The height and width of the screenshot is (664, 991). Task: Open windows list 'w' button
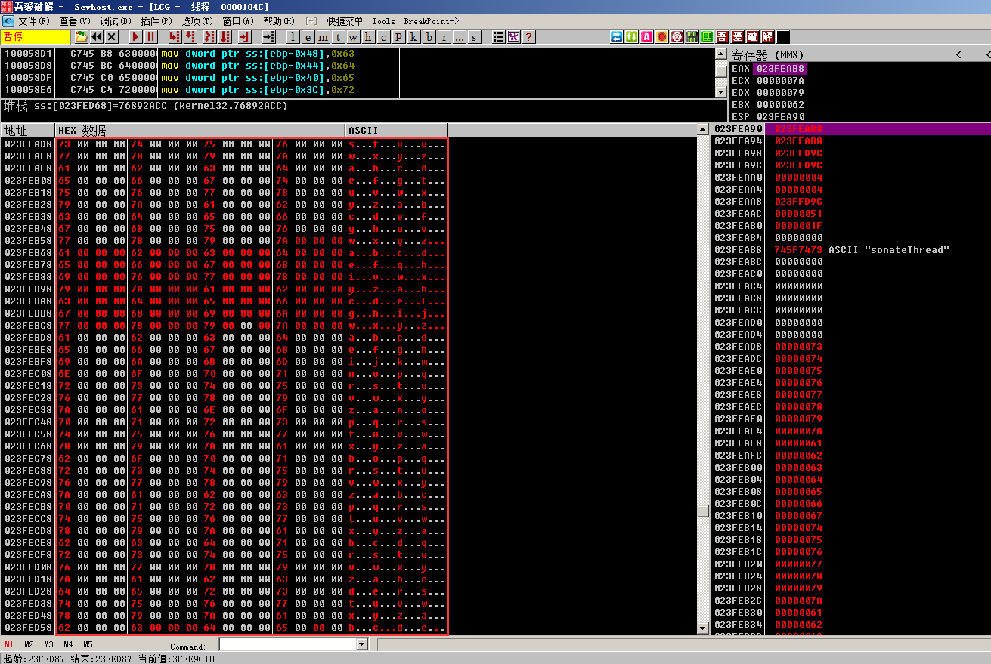click(353, 37)
